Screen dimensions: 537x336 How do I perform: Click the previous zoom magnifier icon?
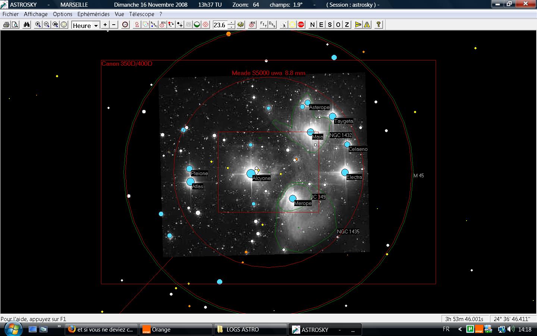55,25
